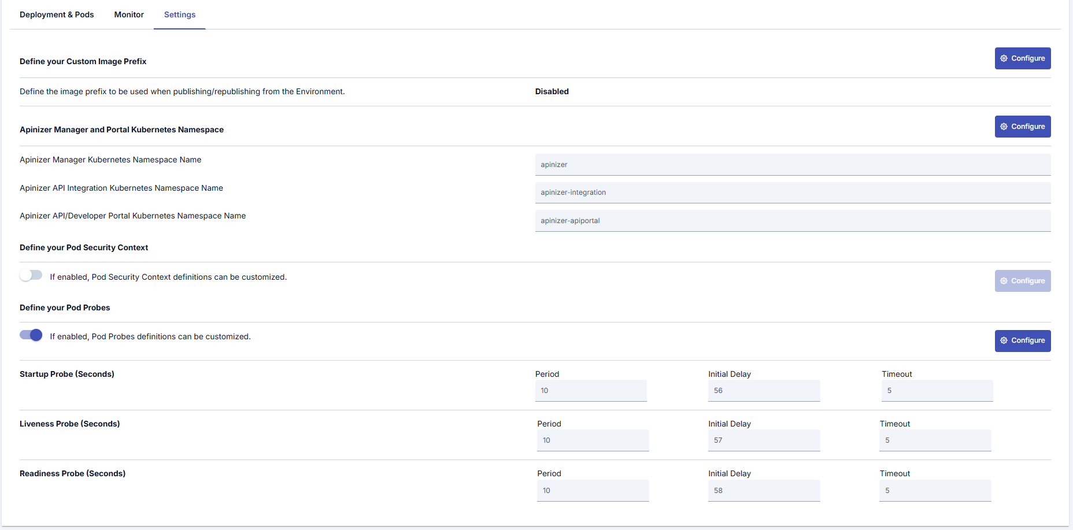Click the 'Readiness Probe (Seconds)' label
Screen dimensions: 1073x530
pyautogui.click(x=72, y=473)
